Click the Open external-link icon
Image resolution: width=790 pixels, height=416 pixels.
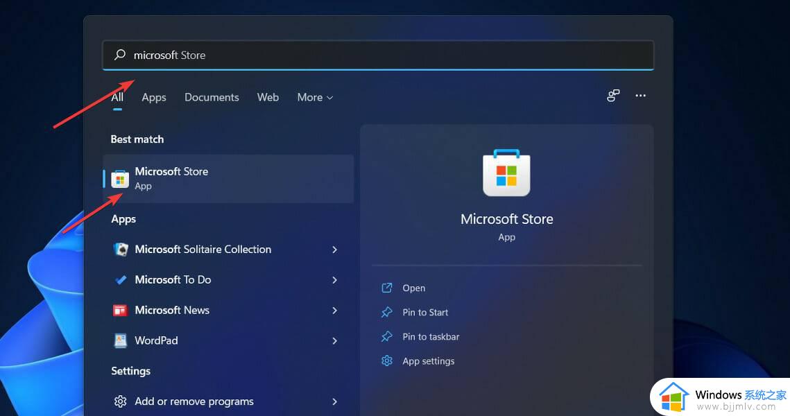[387, 288]
